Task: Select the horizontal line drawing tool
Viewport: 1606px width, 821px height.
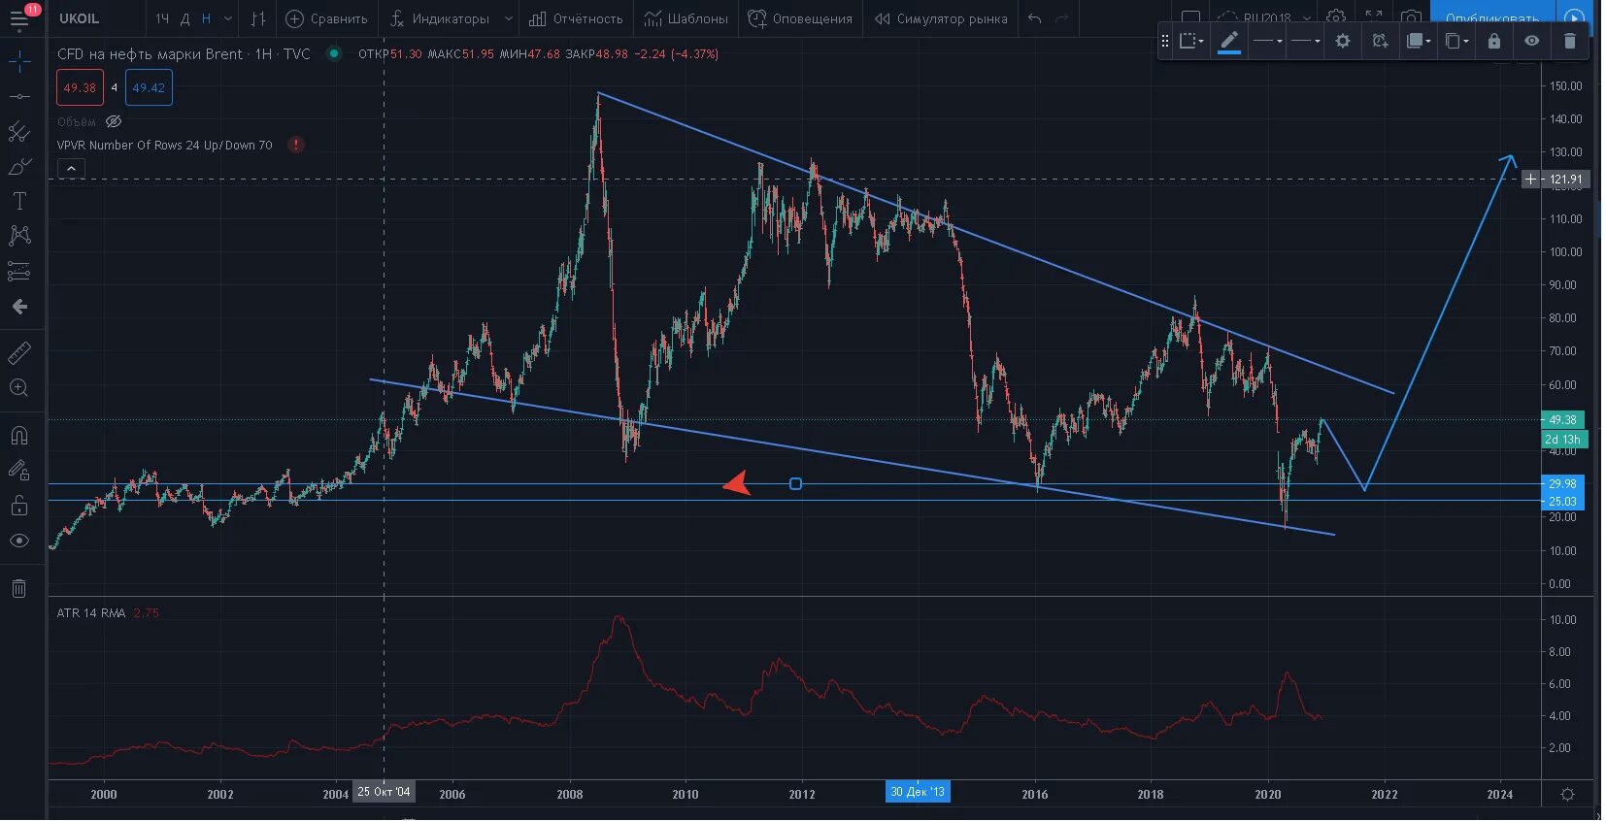Action: 19,97
